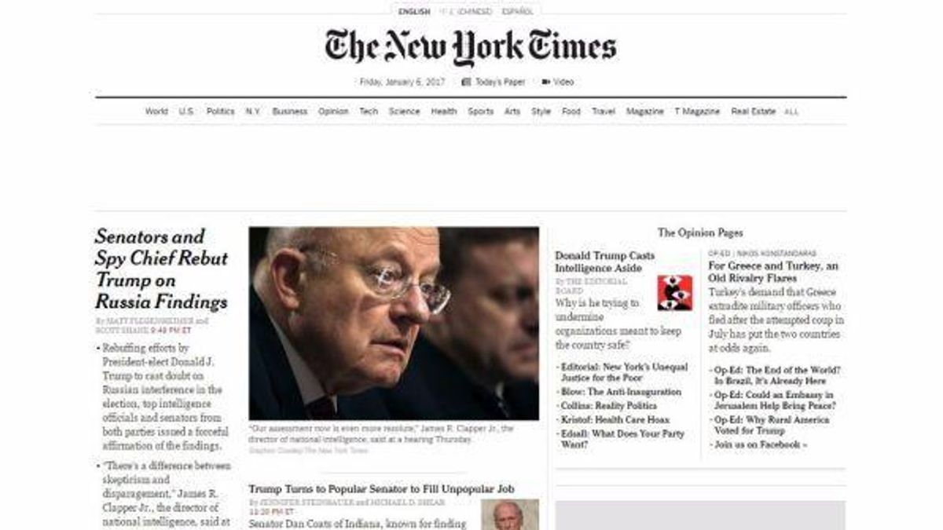
Task: Open the Real Estate section
Action: click(753, 111)
